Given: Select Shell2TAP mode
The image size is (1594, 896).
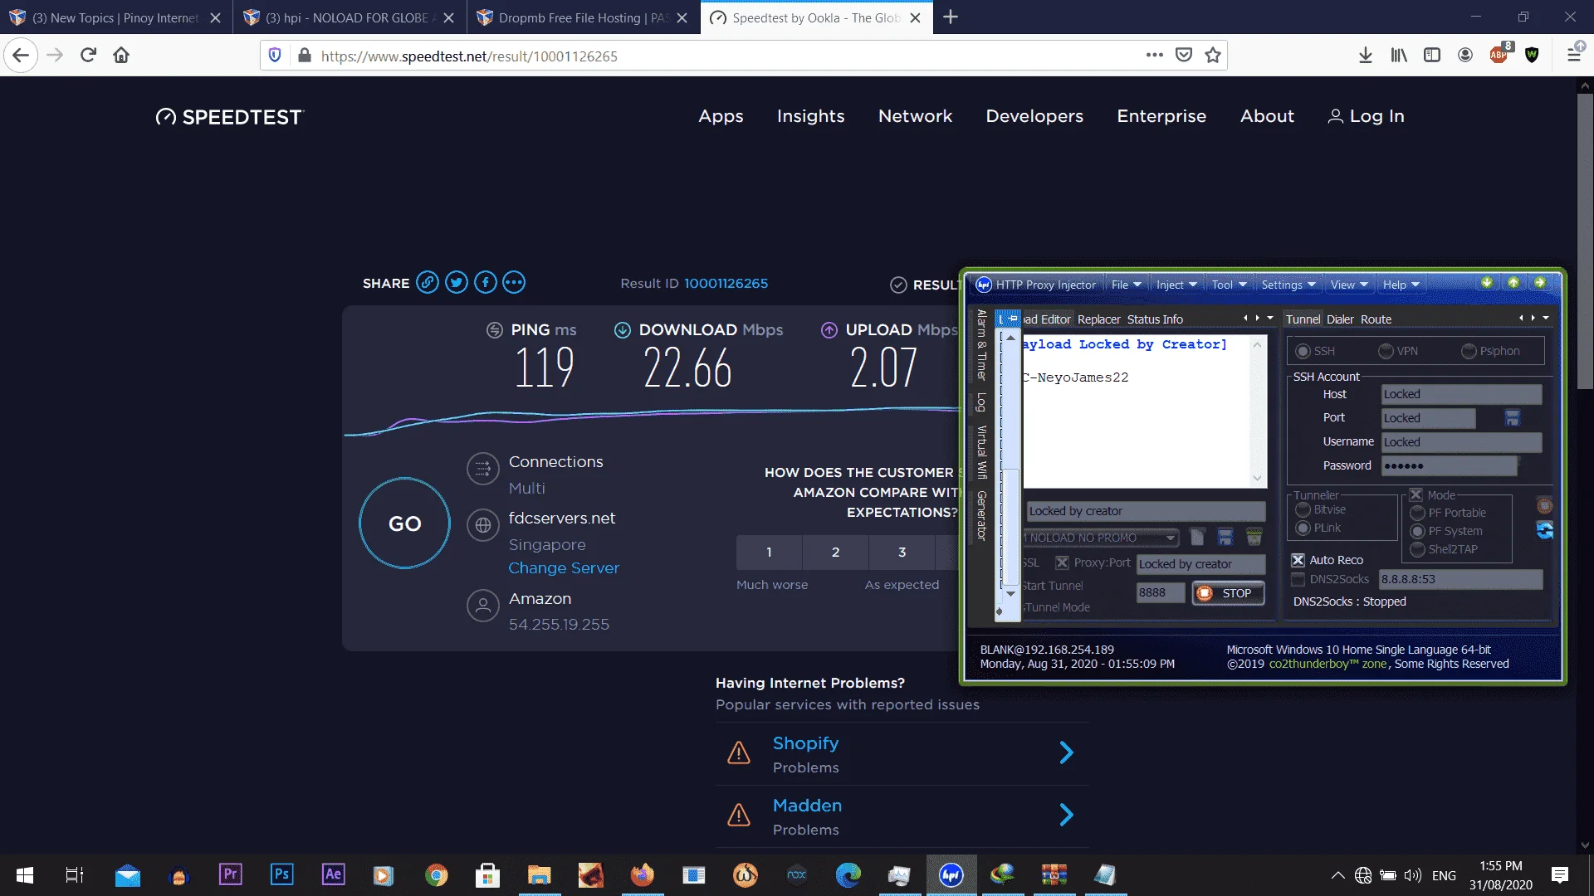Looking at the screenshot, I should tap(1417, 550).
